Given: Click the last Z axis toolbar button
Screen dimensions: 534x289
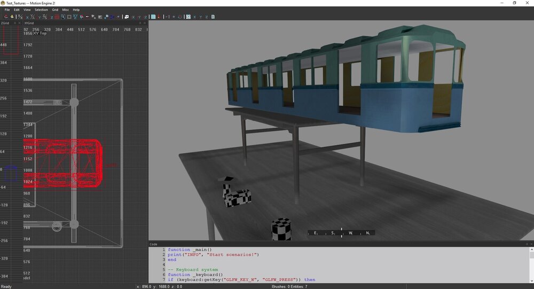Looking at the screenshot, I should tap(207, 17).
